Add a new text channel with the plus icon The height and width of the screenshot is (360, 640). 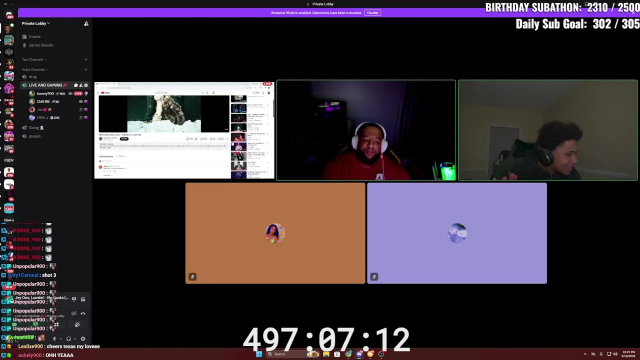point(85,59)
